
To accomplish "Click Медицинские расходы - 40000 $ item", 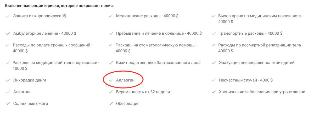I will (147, 16).
